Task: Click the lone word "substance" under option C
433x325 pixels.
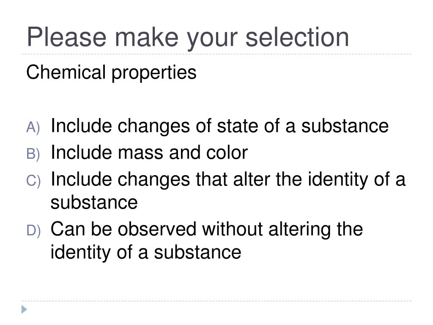Action: [94, 203]
